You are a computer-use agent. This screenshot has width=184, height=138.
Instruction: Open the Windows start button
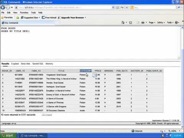8,135
